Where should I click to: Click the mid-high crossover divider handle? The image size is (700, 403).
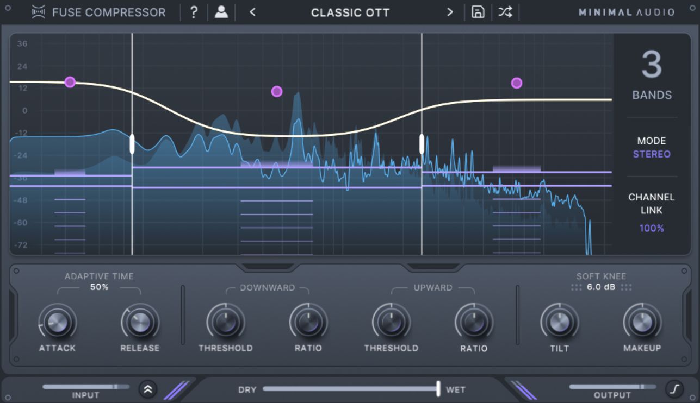422,144
